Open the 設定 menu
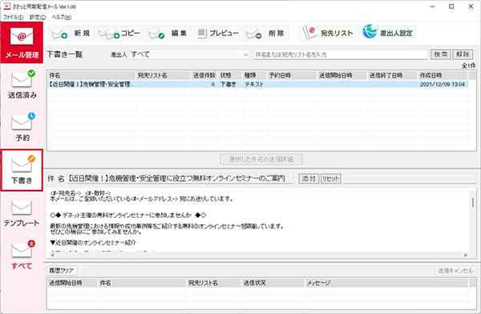Image resolution: width=481 pixels, height=314 pixels. tap(38, 17)
